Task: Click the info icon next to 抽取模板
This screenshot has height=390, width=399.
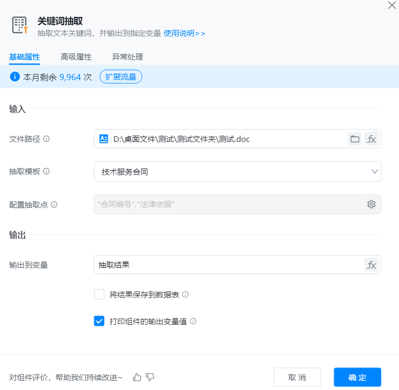Action: (46, 172)
